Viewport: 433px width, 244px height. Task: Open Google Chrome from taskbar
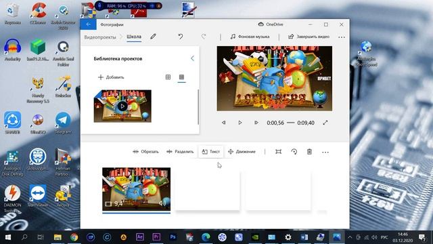click(74, 237)
